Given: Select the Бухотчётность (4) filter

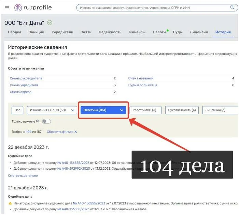Looking at the screenshot, I should pyautogui.click(x=182, y=110).
